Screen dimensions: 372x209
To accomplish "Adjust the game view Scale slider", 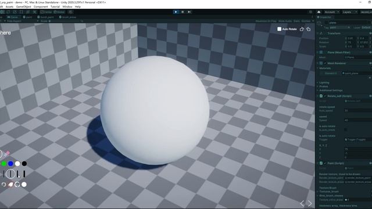I will 64,21.
